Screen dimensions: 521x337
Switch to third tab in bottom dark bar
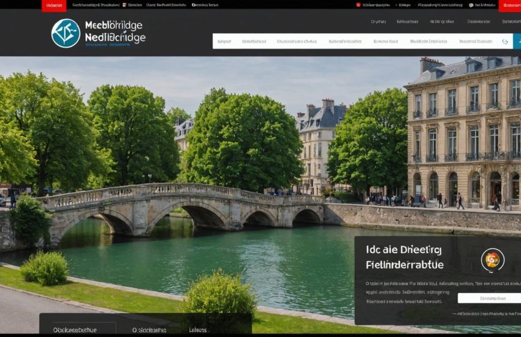(198, 330)
